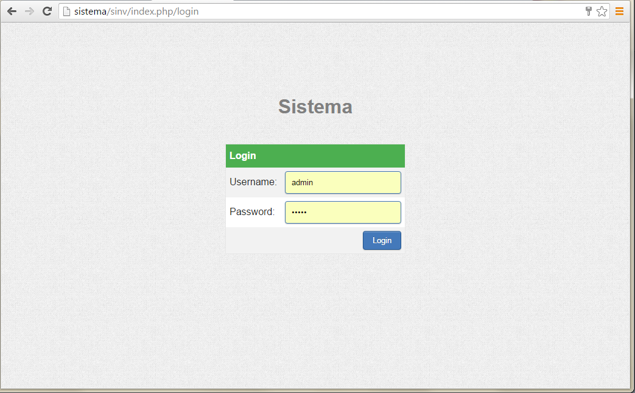
Task: Click the key icon next to the bookmark star
Action: [x=588, y=10]
